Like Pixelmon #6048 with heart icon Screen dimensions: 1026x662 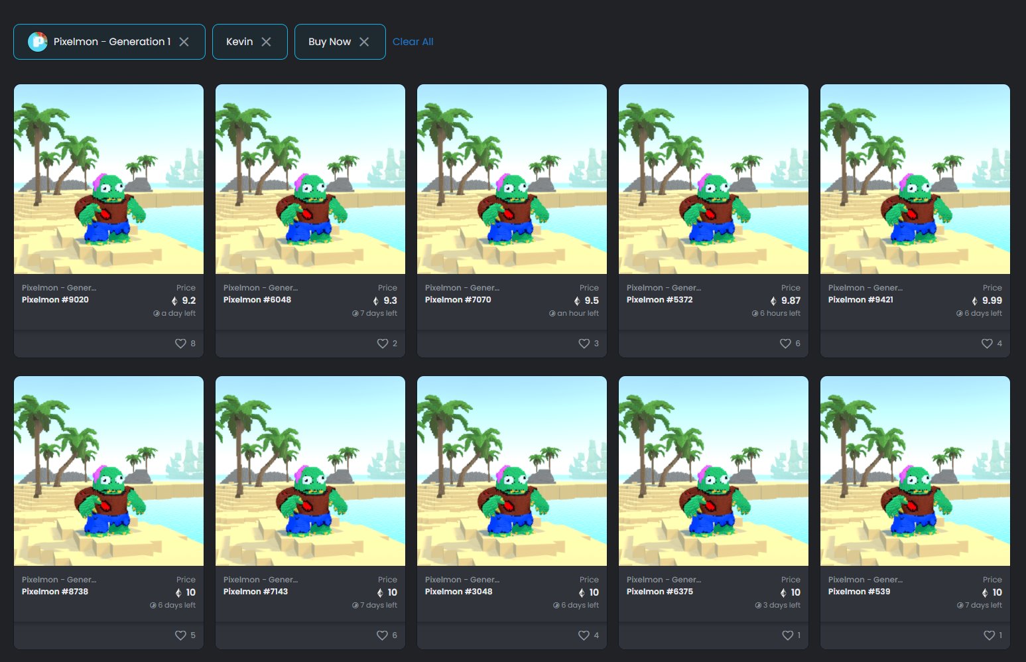[382, 344]
